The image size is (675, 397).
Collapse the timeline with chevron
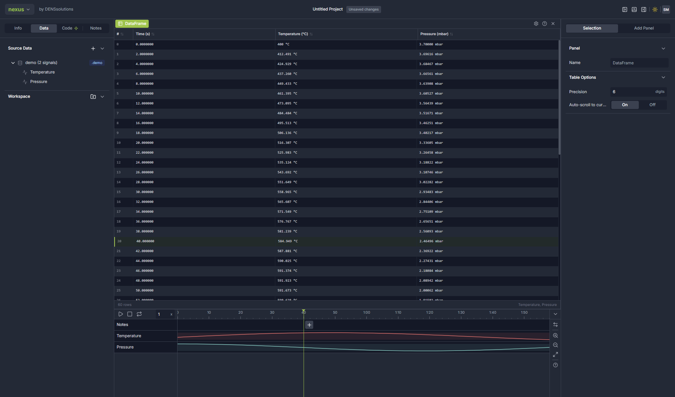pyautogui.click(x=555, y=314)
